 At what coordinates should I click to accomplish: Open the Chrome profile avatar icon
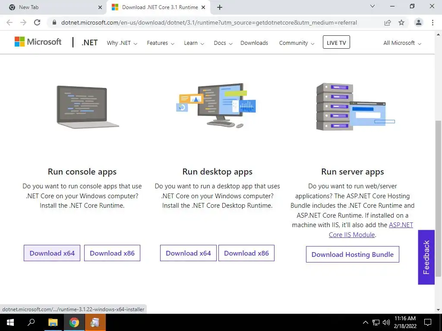(x=419, y=22)
